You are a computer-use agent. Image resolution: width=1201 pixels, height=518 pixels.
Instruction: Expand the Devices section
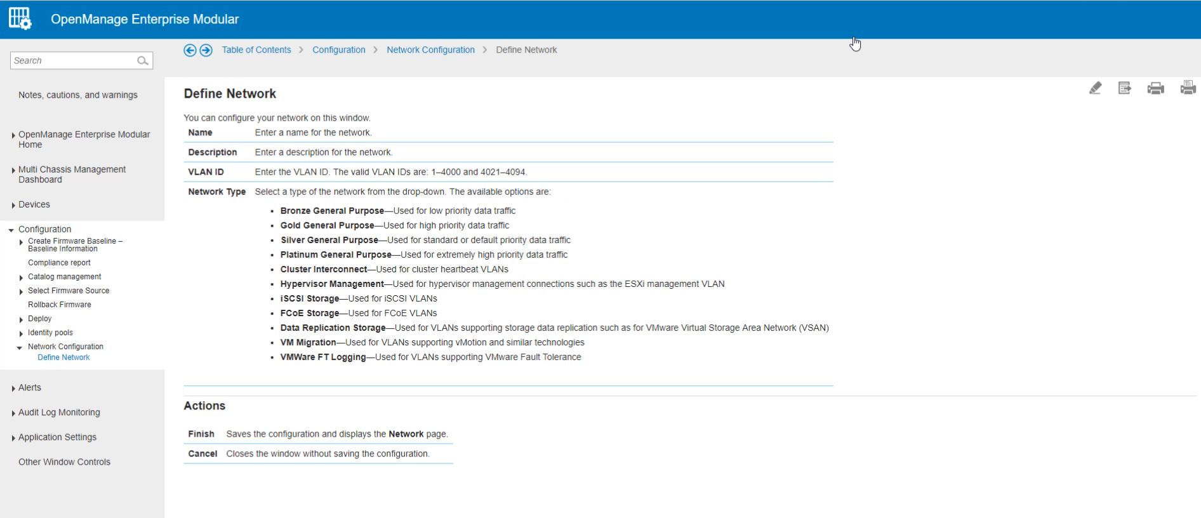click(x=13, y=205)
